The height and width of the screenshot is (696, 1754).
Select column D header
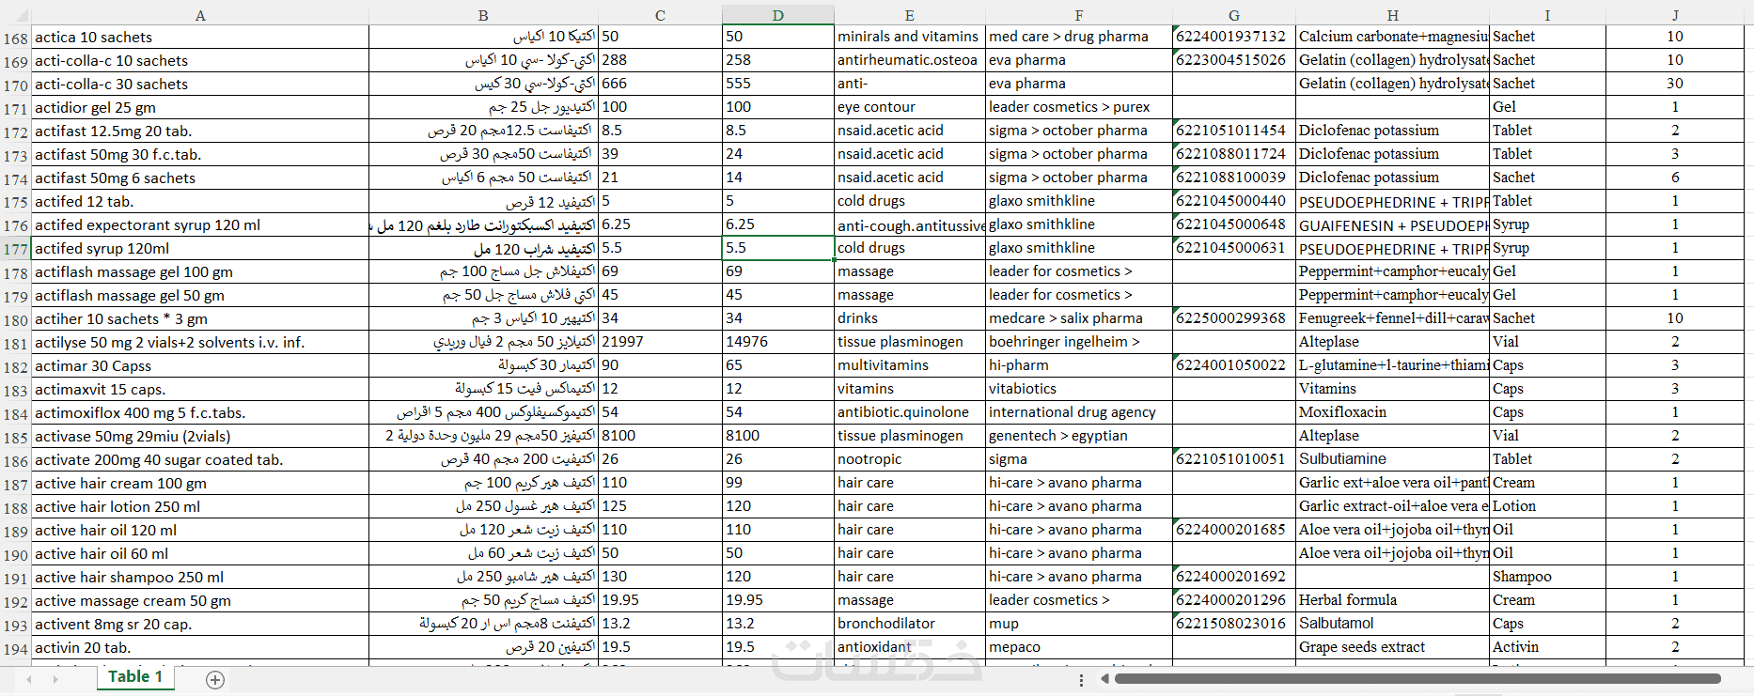click(x=778, y=15)
